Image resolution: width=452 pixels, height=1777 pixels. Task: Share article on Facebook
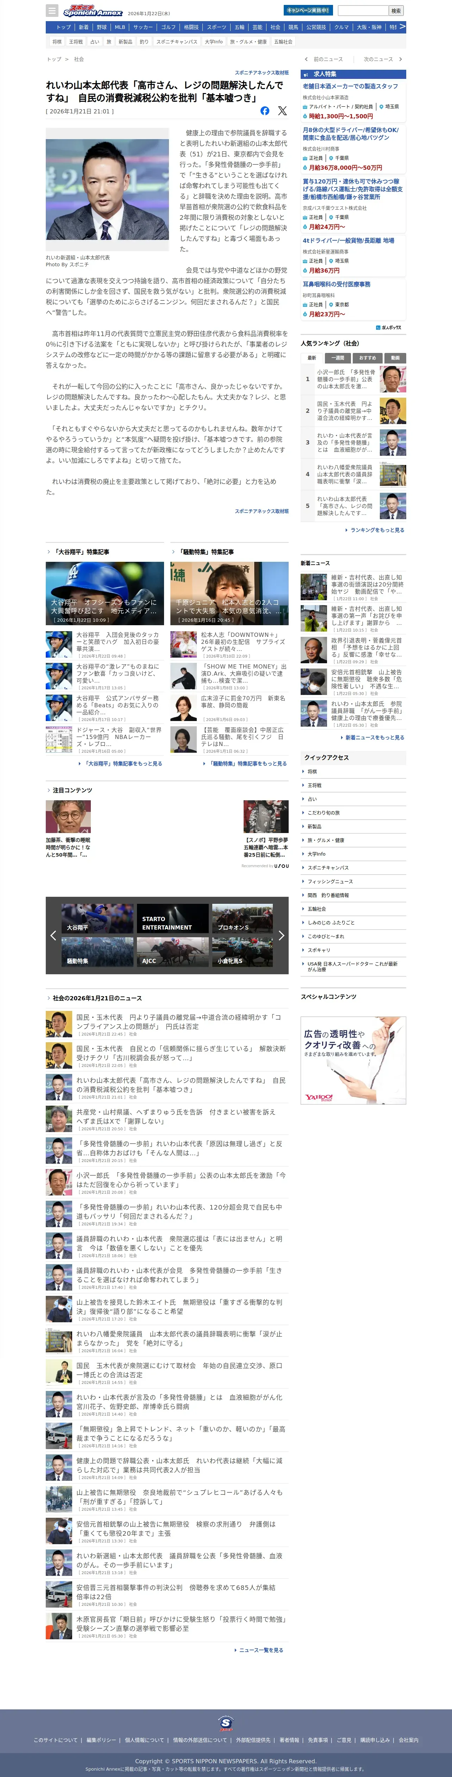pyautogui.click(x=265, y=110)
